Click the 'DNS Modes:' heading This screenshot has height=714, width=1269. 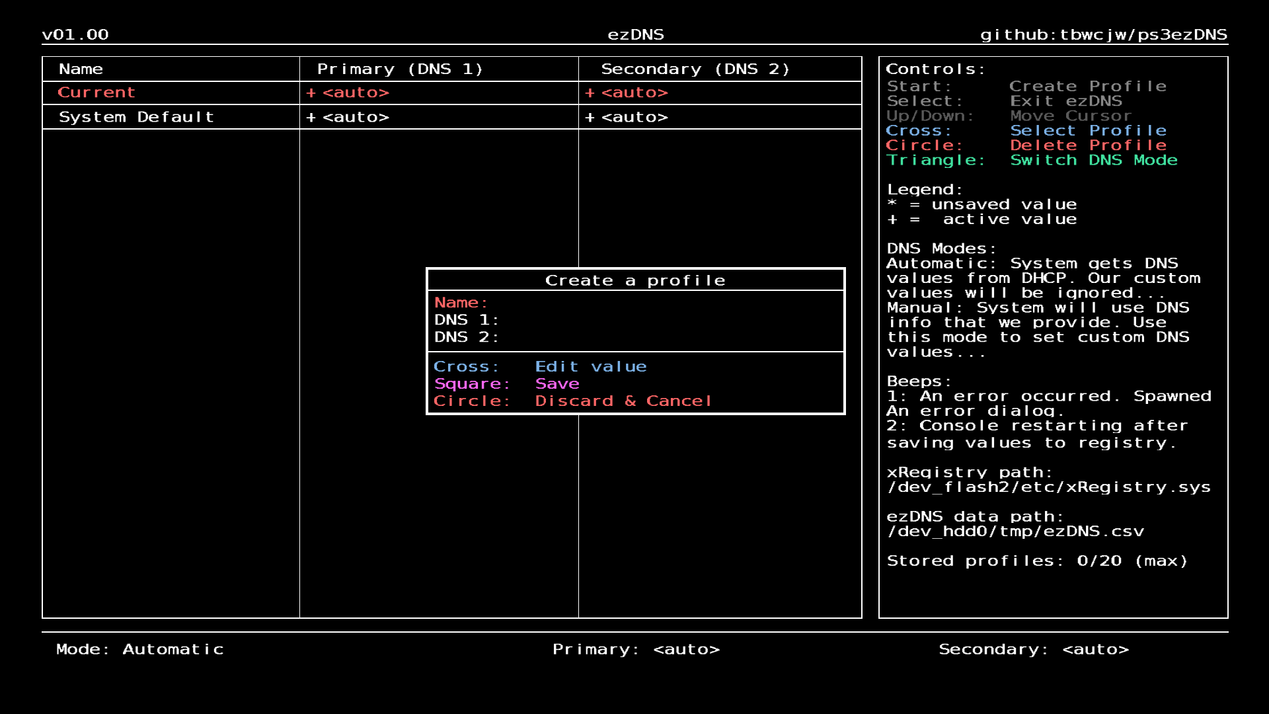(942, 249)
